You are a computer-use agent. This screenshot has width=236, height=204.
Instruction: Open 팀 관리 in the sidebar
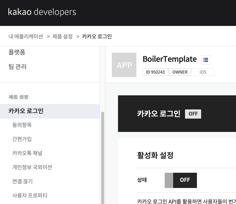(x=18, y=67)
